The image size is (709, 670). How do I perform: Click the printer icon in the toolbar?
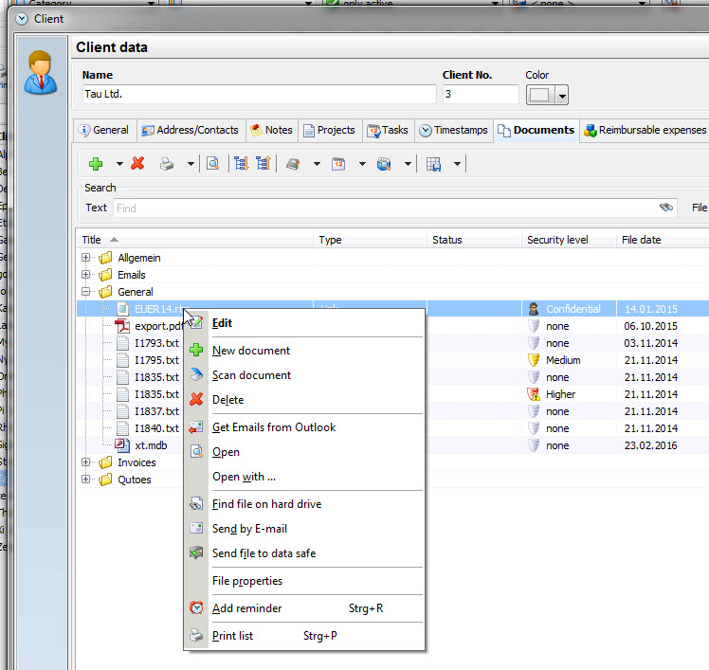pyautogui.click(x=167, y=164)
